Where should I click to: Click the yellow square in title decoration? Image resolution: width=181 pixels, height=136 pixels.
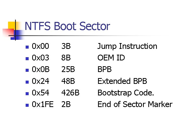12,25
